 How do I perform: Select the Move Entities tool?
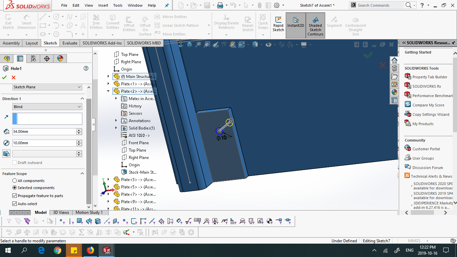point(171,34)
